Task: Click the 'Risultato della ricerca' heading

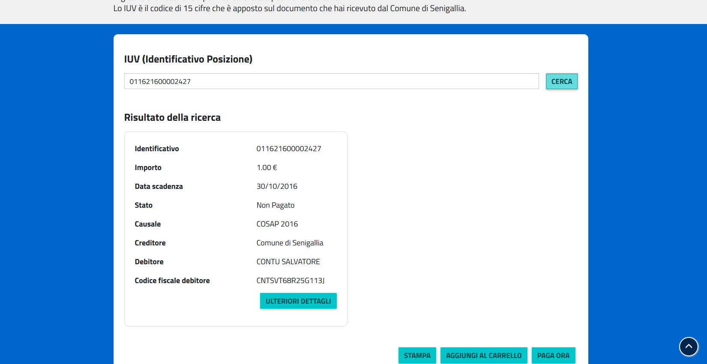Action: (172, 117)
